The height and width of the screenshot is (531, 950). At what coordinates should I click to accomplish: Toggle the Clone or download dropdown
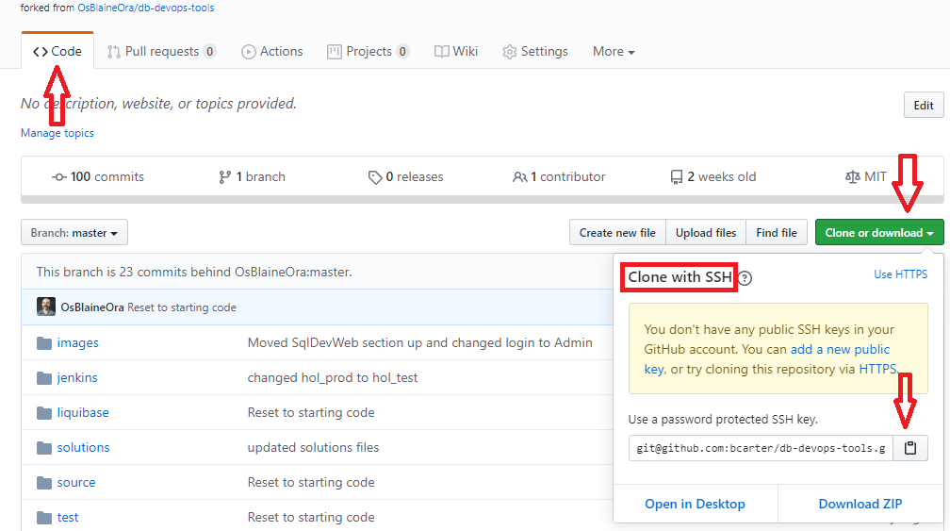(879, 233)
